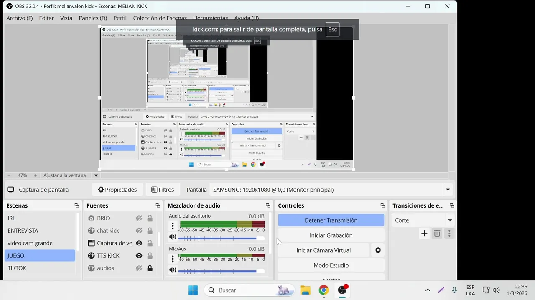535x300 pixels.
Task: Toggle lock on BRIO source
Action: [150, 218]
